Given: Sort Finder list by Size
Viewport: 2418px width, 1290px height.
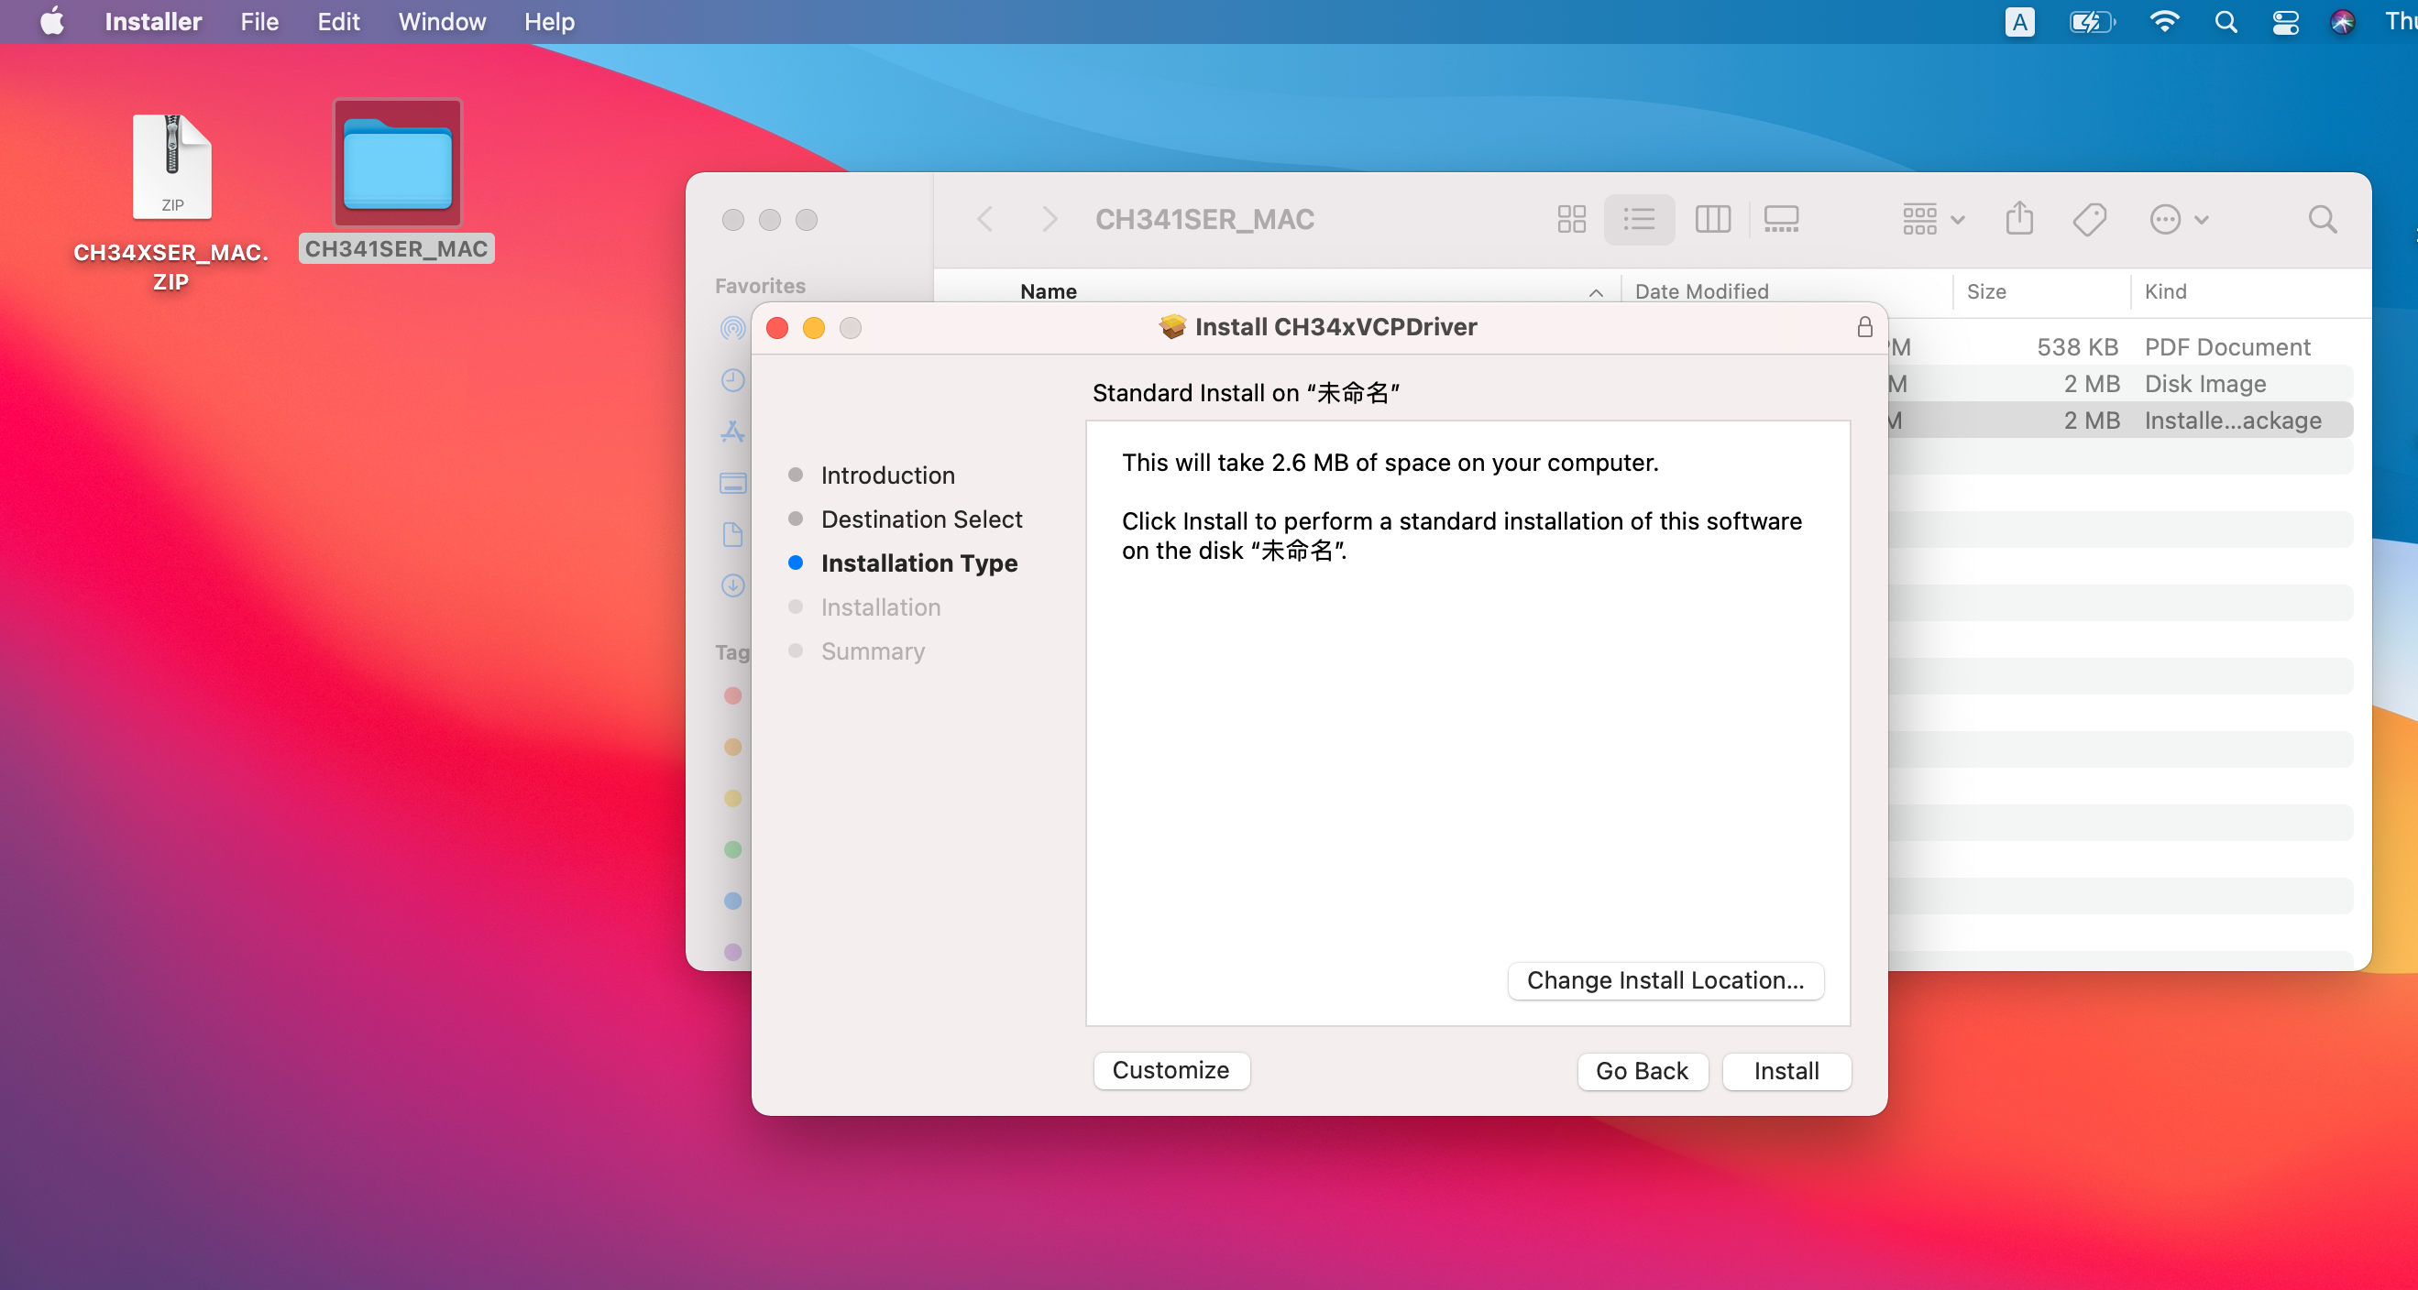Looking at the screenshot, I should [x=1985, y=290].
